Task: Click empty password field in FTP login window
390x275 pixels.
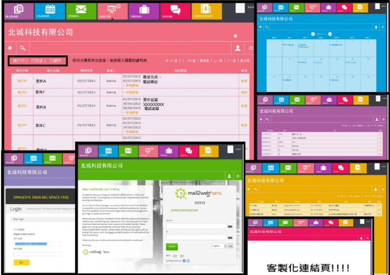Action: (38, 254)
